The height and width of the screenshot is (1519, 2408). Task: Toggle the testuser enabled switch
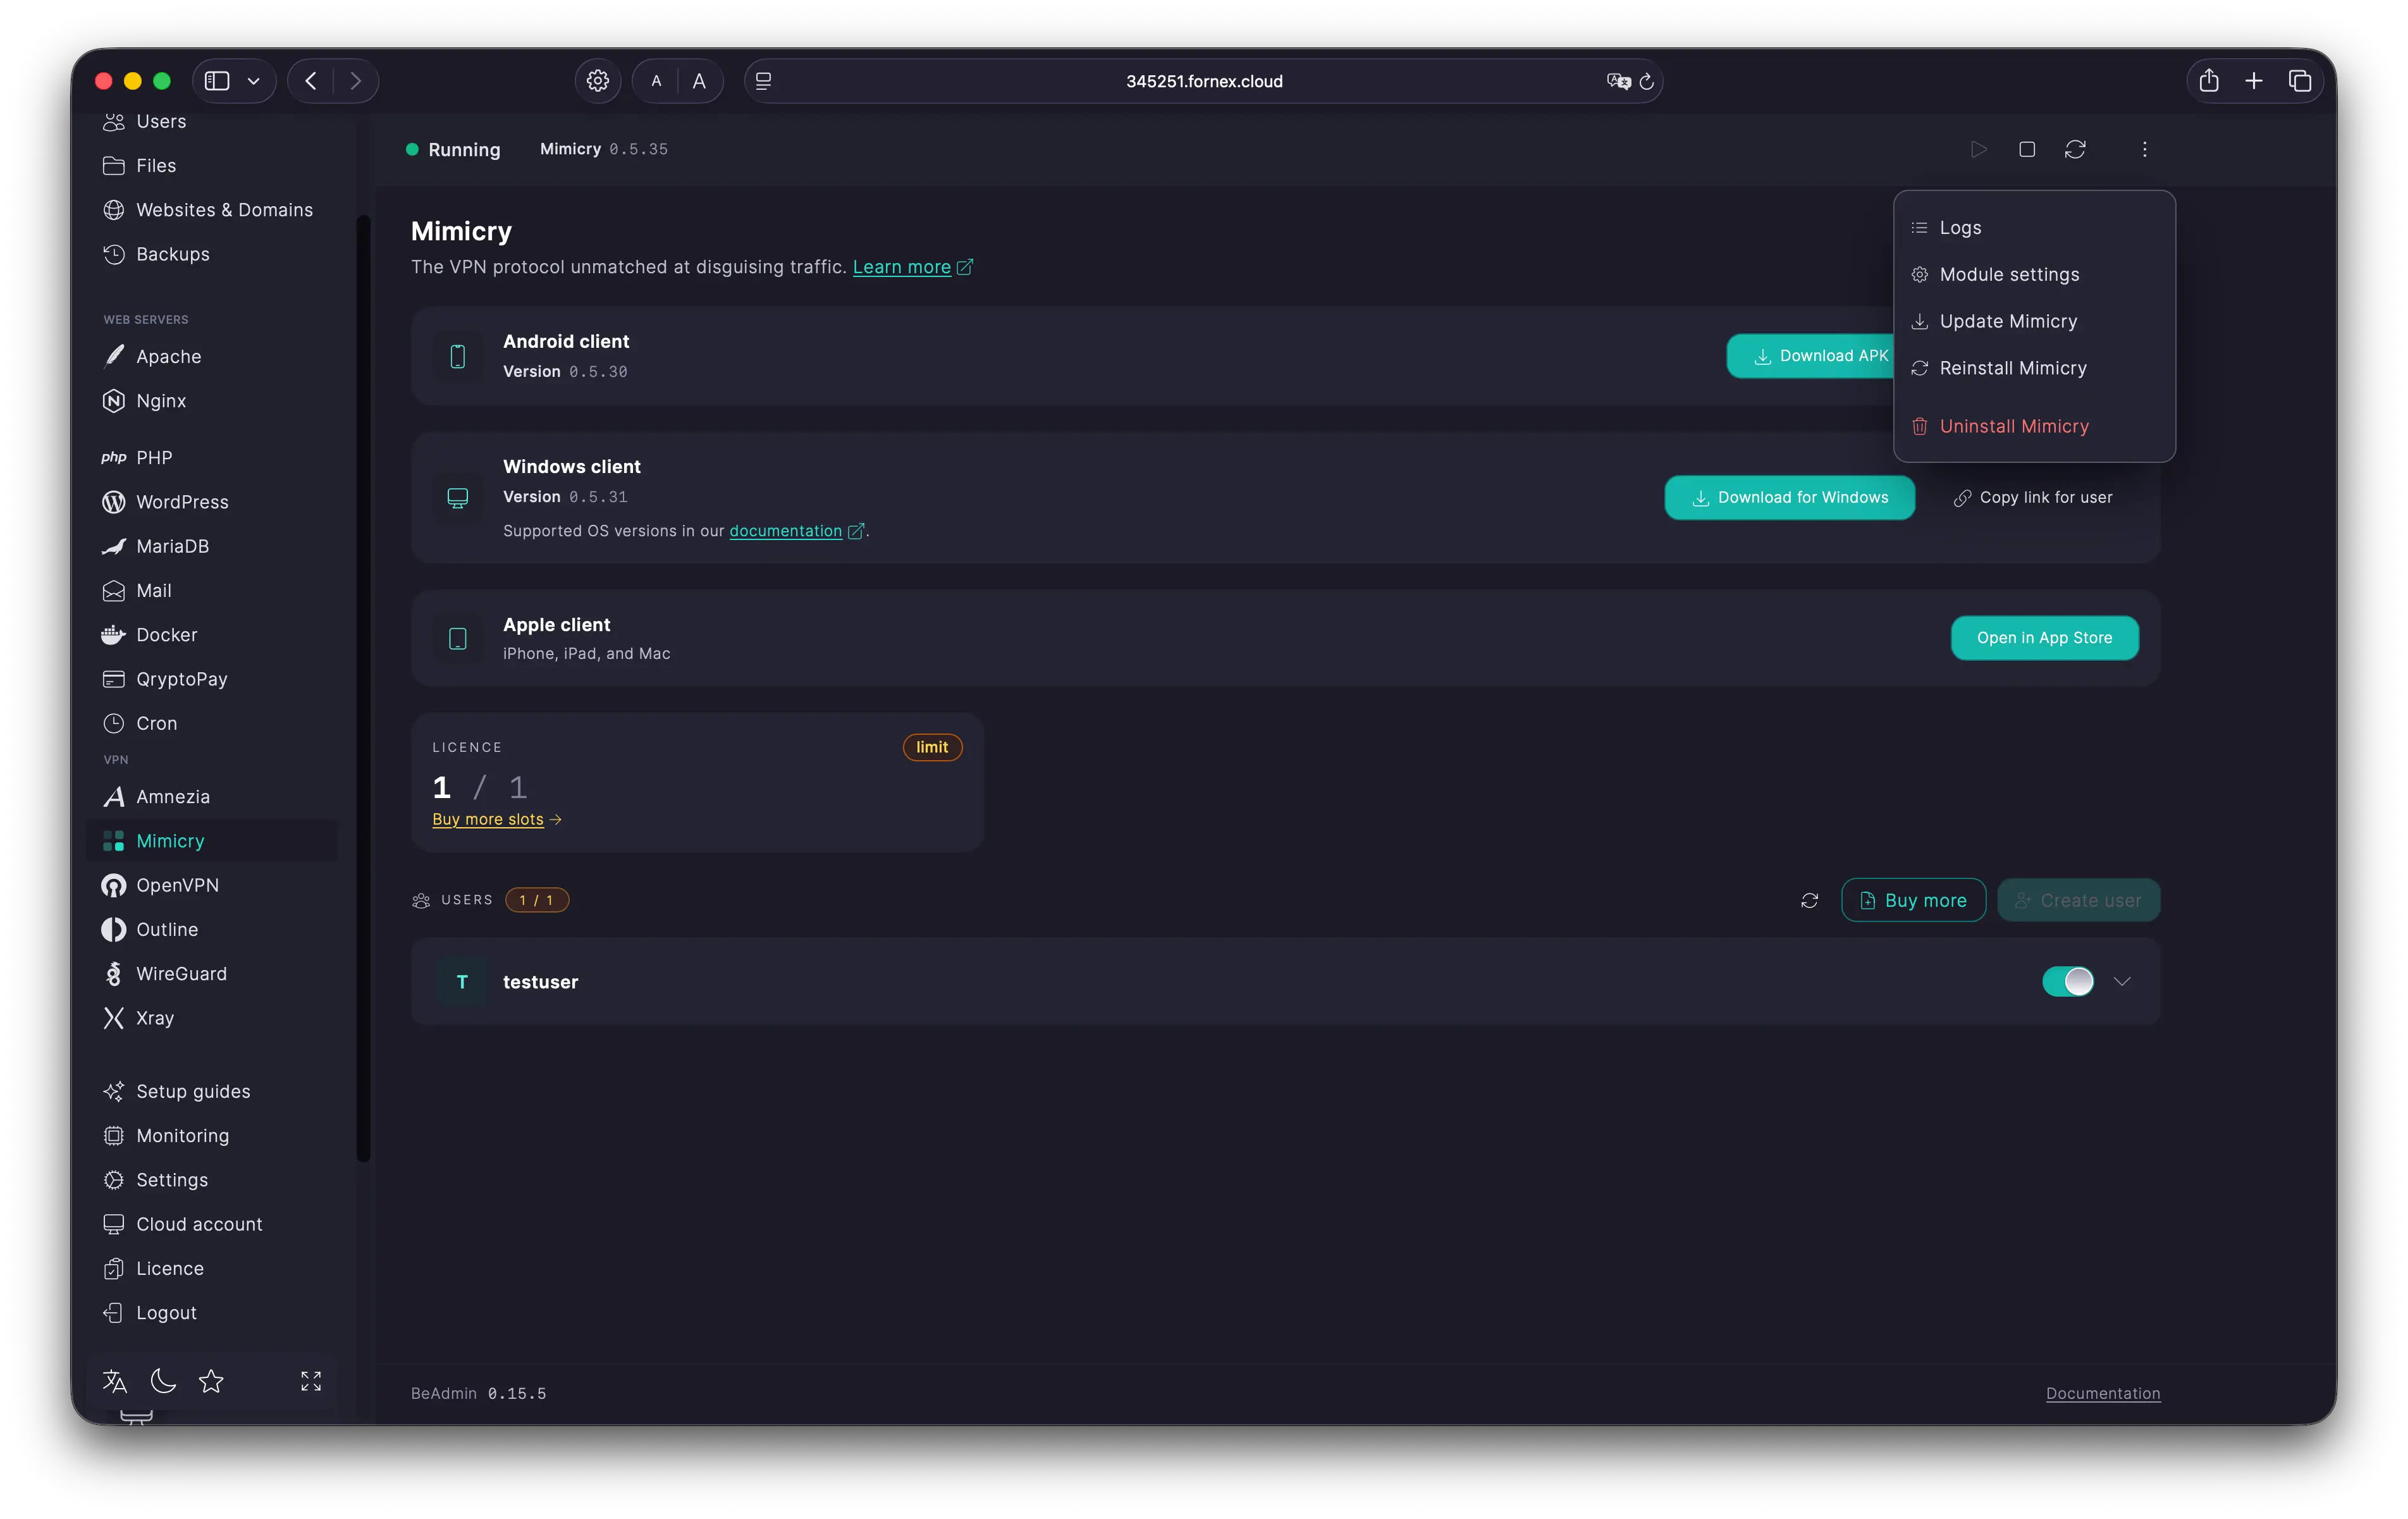pyautogui.click(x=2067, y=981)
